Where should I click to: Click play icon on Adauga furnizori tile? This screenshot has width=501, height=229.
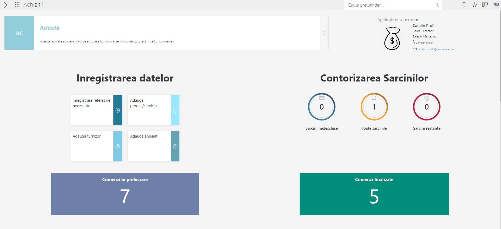118,146
